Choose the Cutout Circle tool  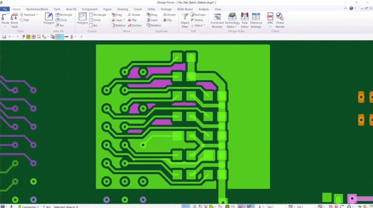coord(95,20)
